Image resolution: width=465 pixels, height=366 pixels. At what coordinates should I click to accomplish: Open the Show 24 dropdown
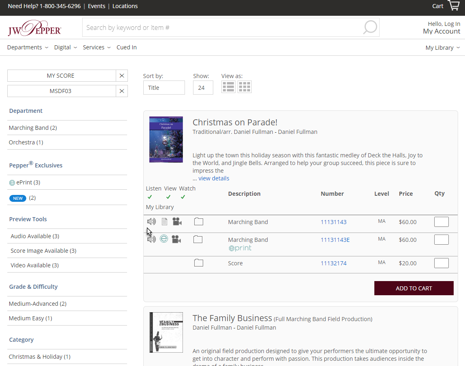point(203,88)
